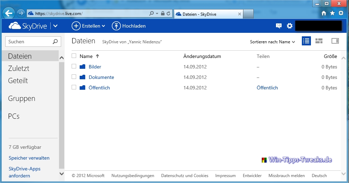This screenshot has width=349, height=183.
Task: Select Dateien in the sidebar
Action: 30,56
